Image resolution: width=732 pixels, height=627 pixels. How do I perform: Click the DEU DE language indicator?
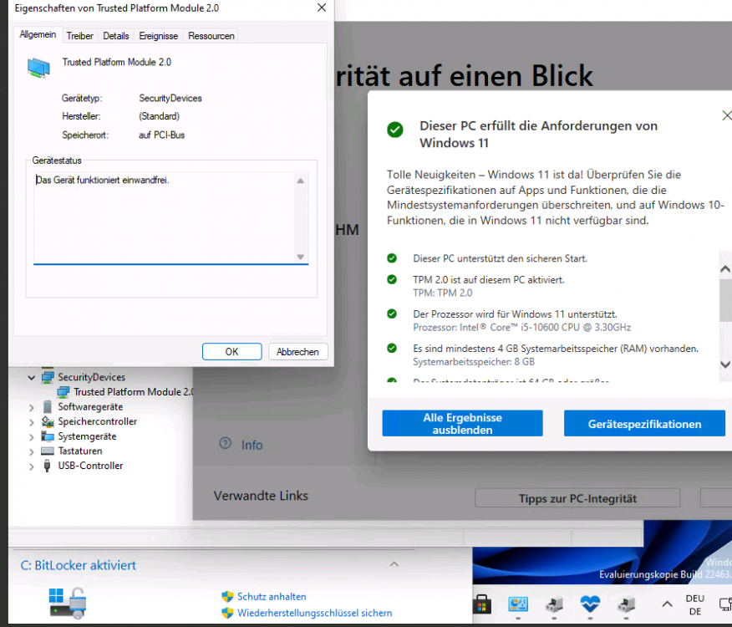[x=695, y=604]
